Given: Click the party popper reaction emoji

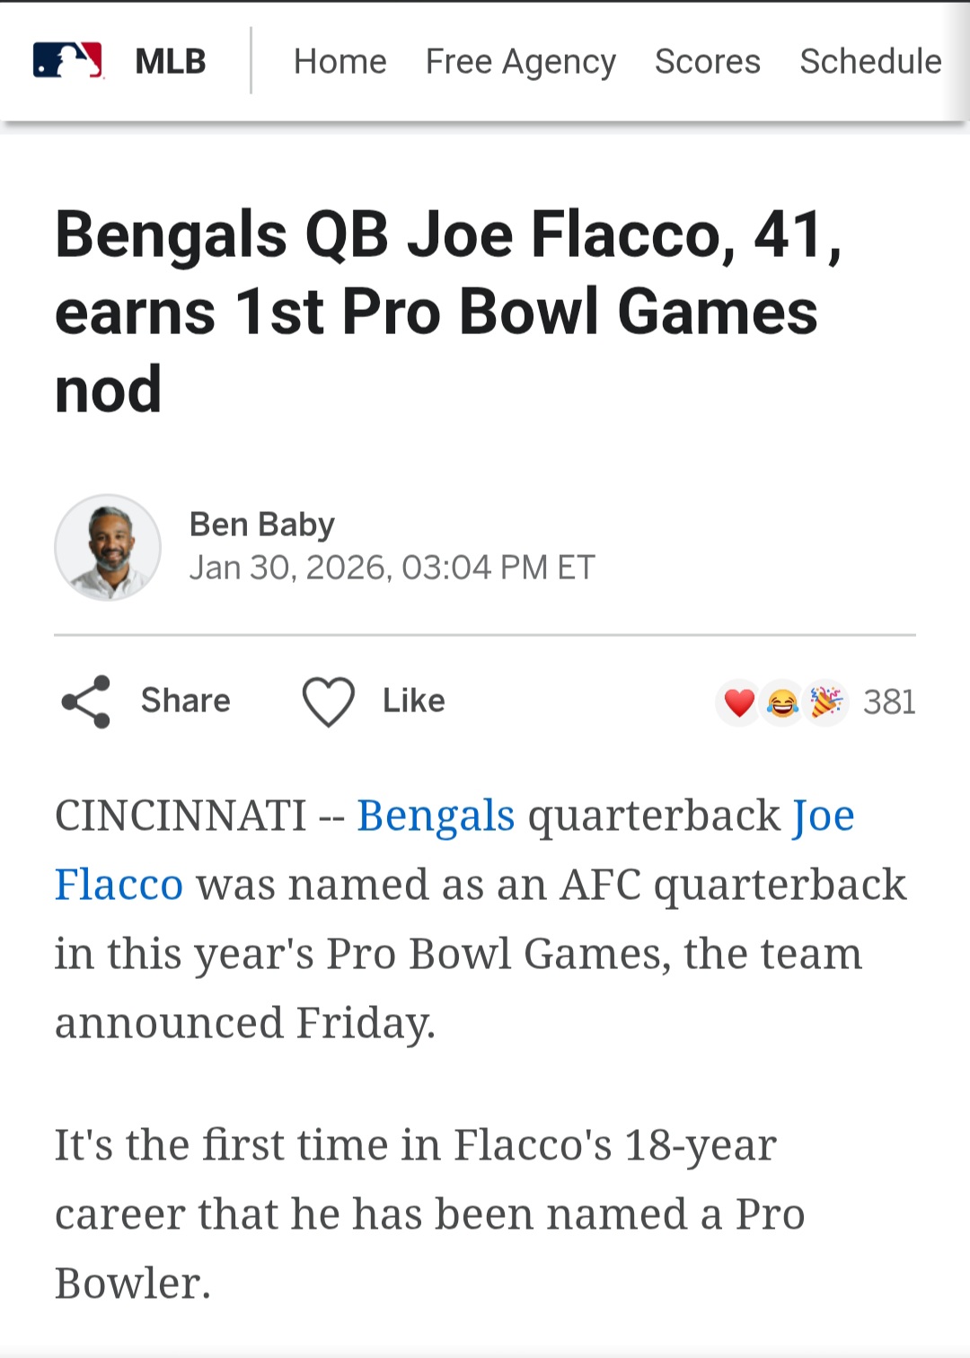Looking at the screenshot, I should (x=825, y=702).
